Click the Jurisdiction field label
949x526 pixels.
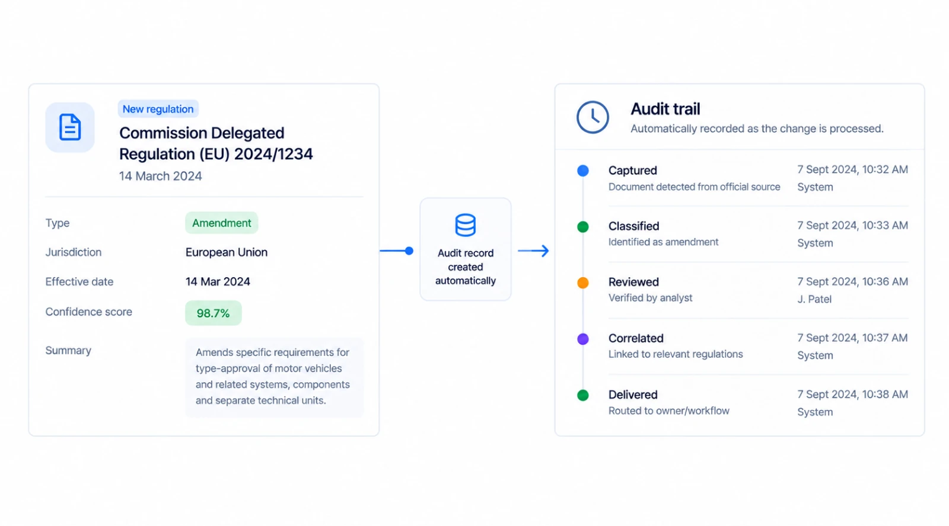pos(74,252)
